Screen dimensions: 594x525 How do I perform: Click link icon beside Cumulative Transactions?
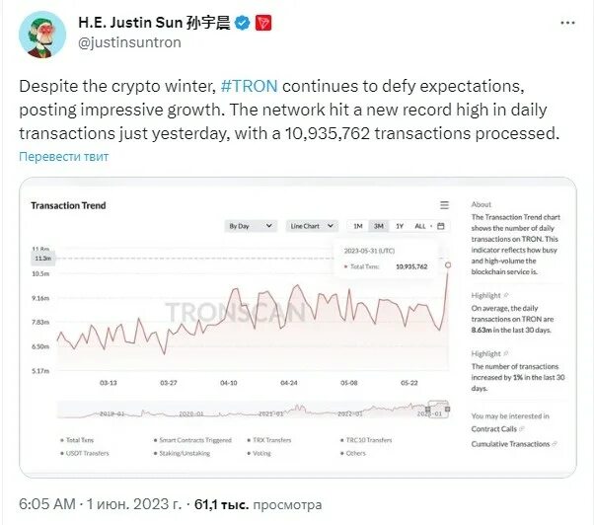coord(555,444)
